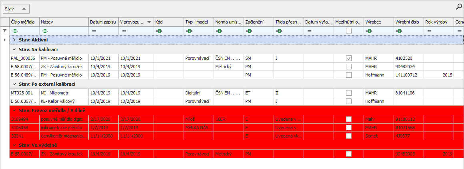This screenshot has width=464, height=169.
Task: Click Mezilhůtní o... column header
Action: coord(349,22)
